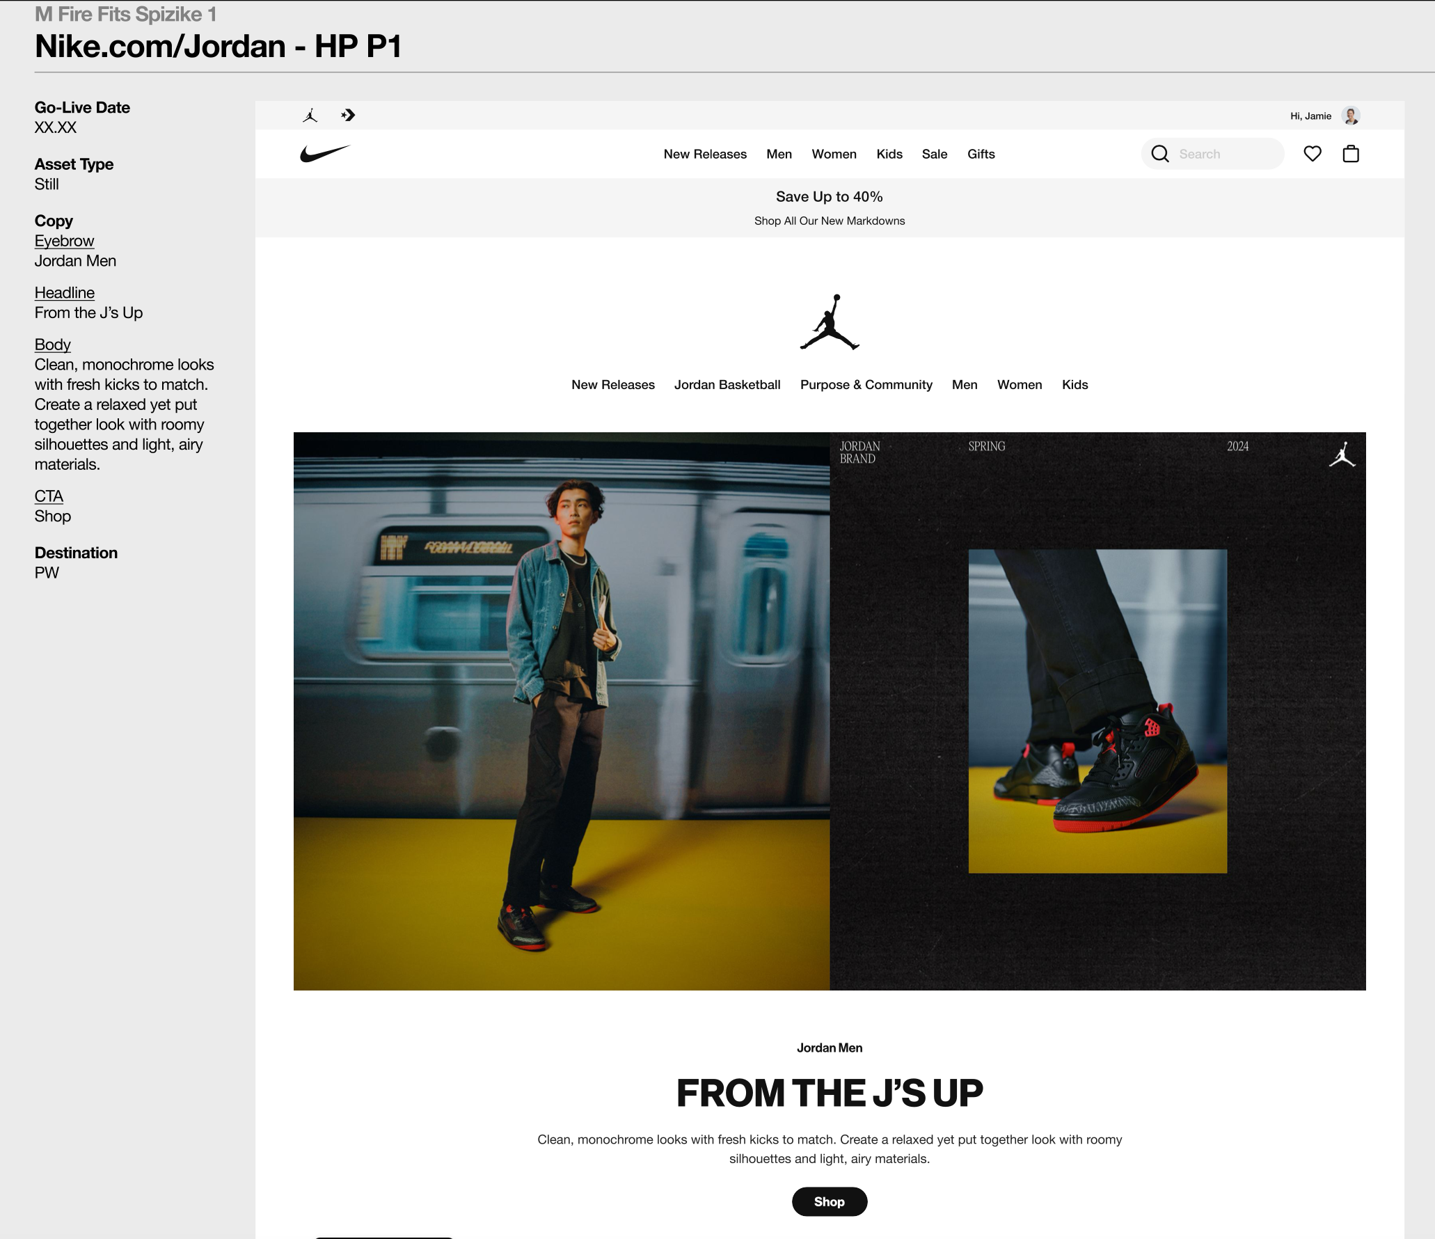Open the shopping bag icon

1350,154
